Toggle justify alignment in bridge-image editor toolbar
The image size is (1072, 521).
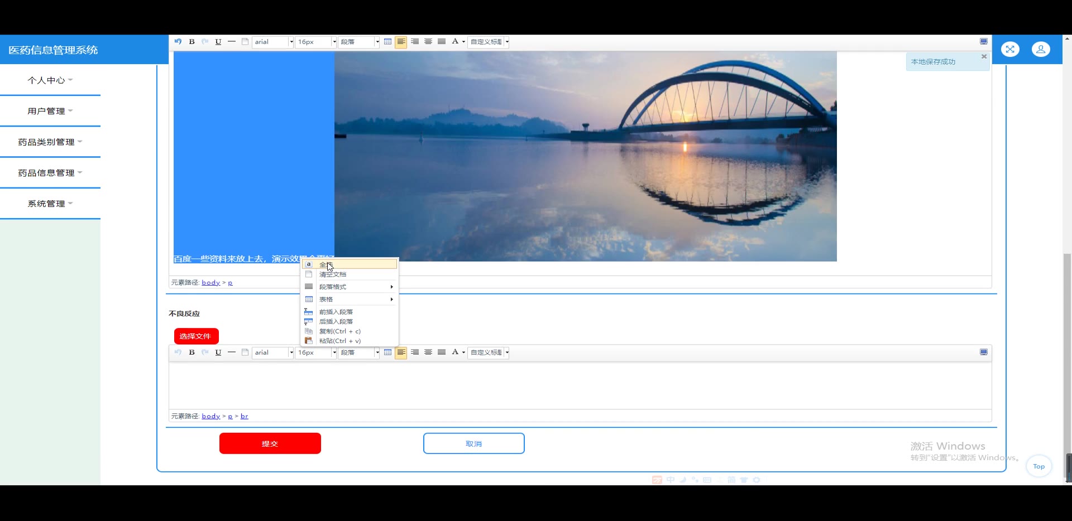pos(442,42)
